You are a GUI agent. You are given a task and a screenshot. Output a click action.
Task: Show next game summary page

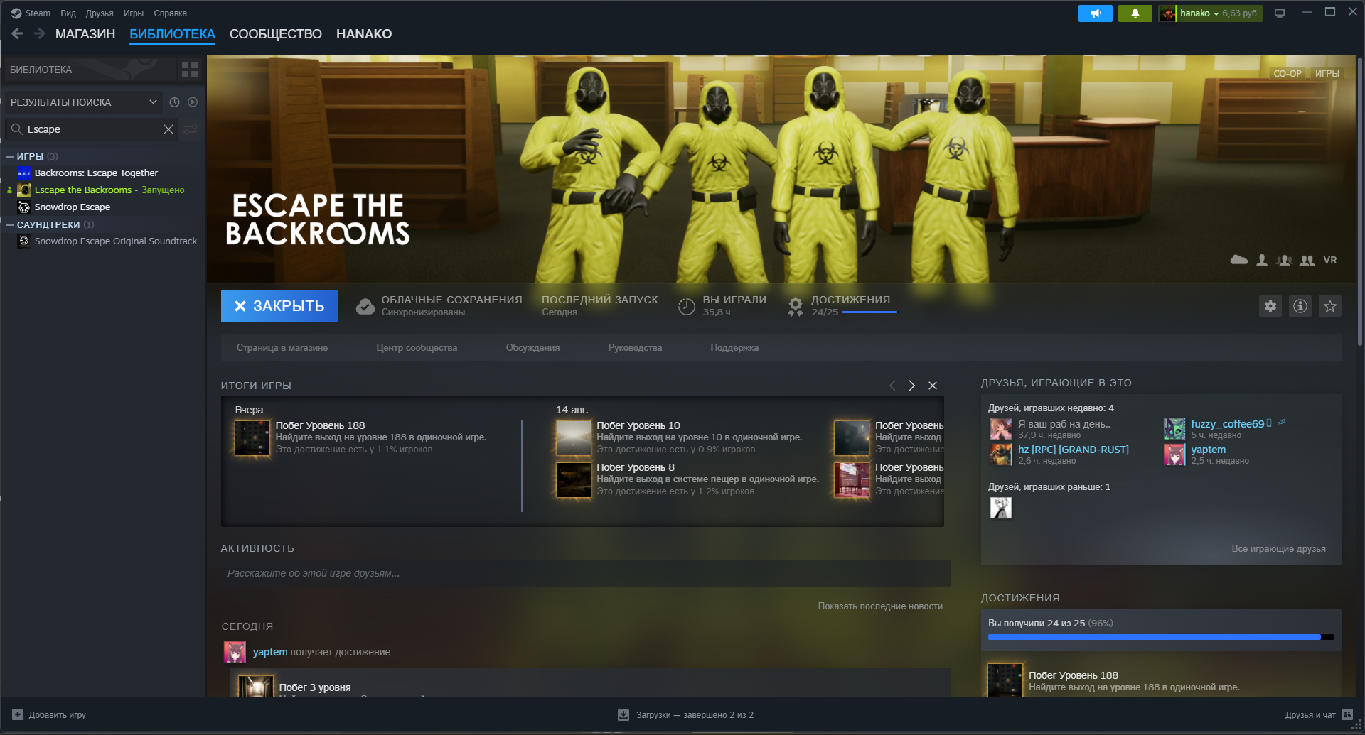[912, 386]
